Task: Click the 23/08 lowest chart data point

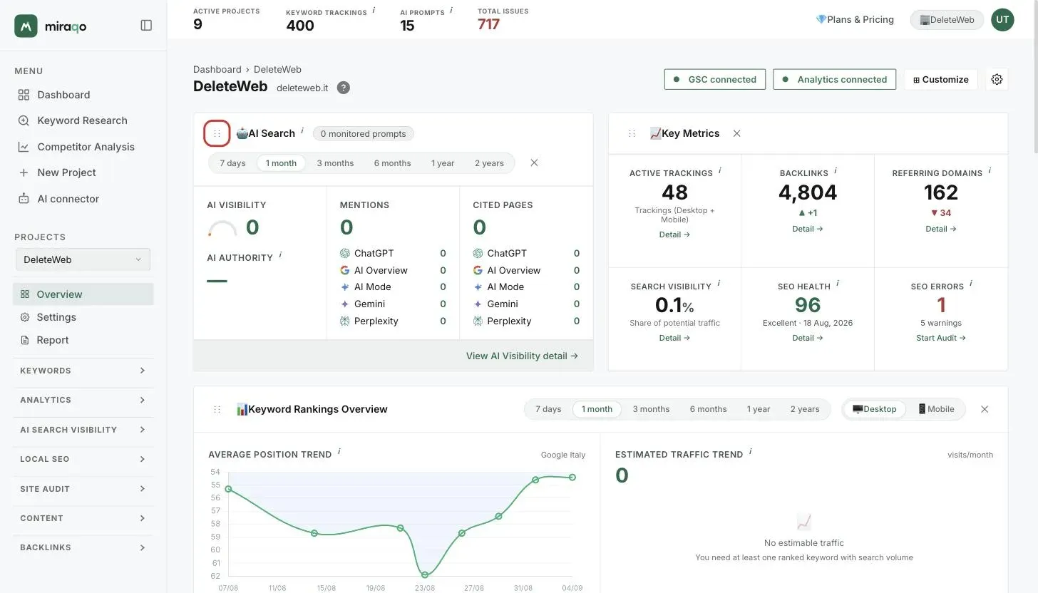Action: [x=425, y=574]
